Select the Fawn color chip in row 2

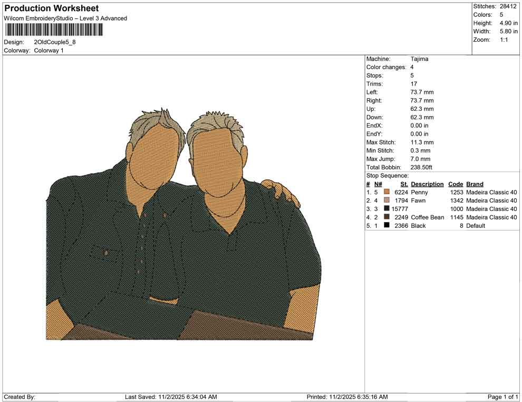coord(388,200)
